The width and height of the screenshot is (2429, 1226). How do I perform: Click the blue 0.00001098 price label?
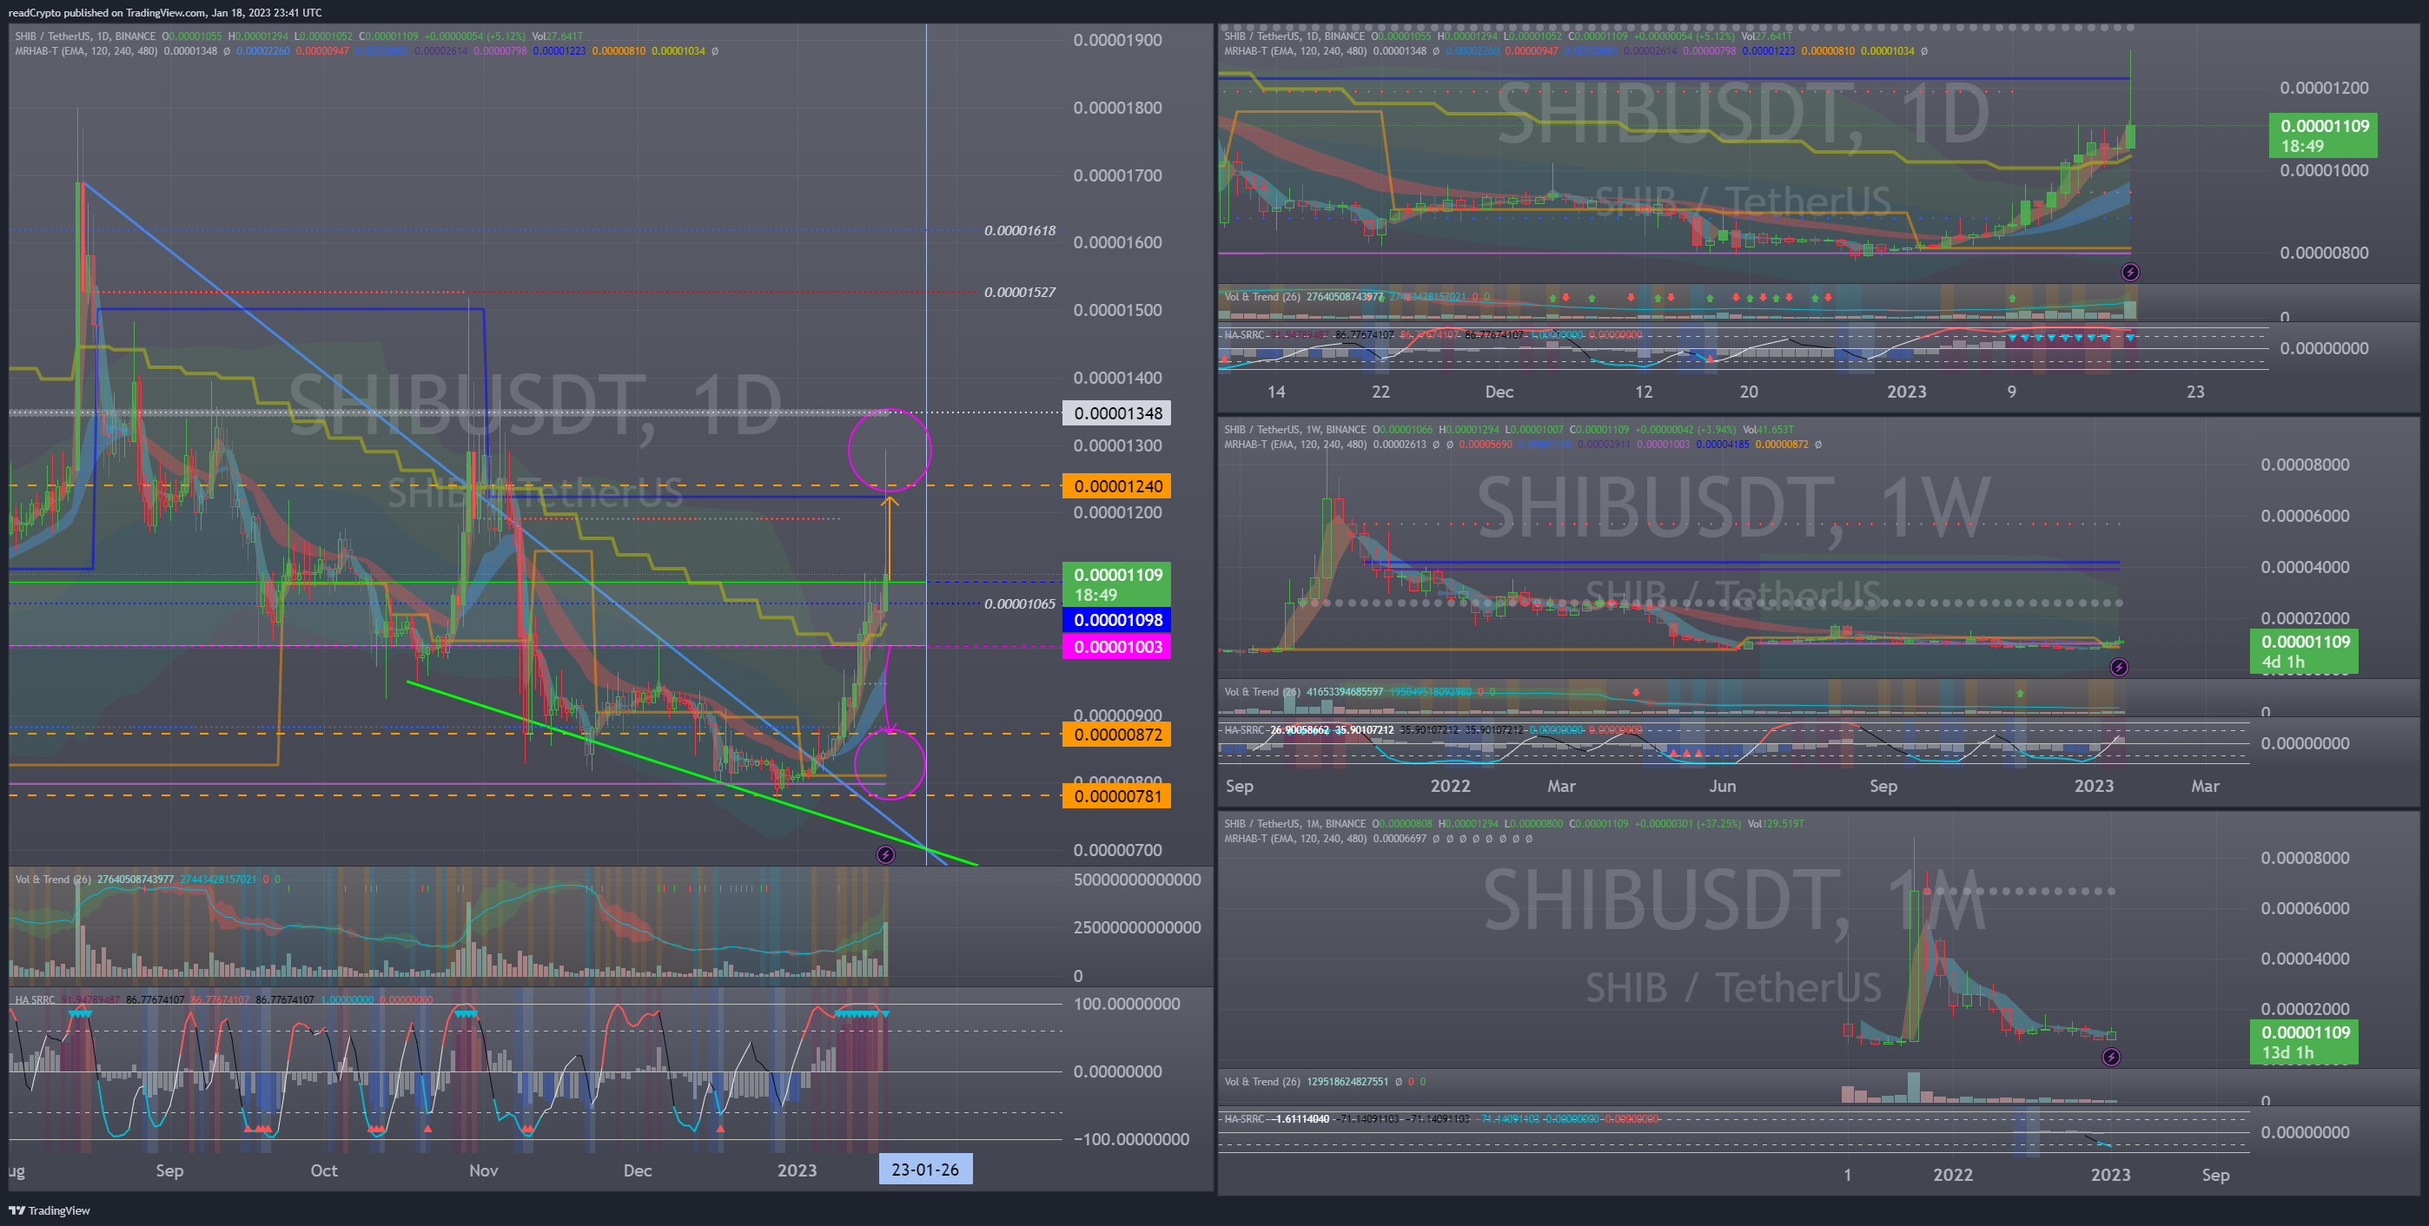pyautogui.click(x=1116, y=620)
